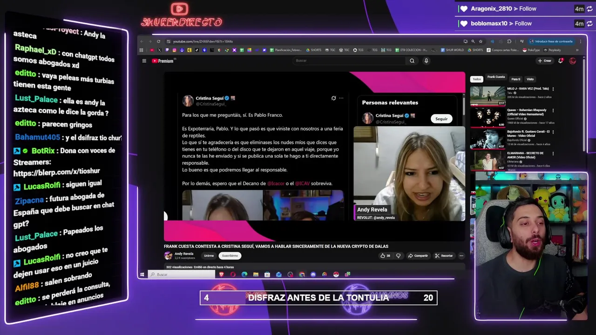596x335 pixels.
Task: Click the Windows Start button
Action: [142, 275]
